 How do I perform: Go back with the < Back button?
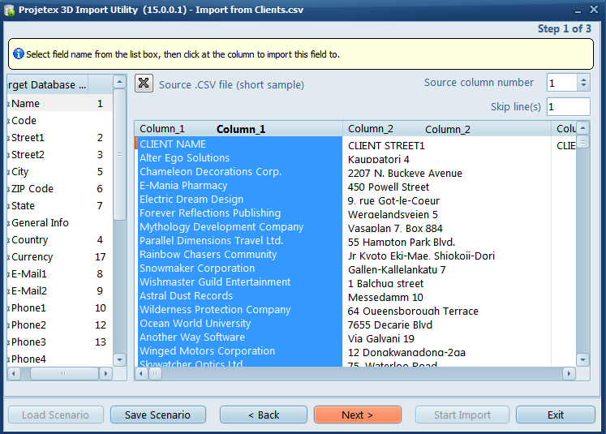264,415
